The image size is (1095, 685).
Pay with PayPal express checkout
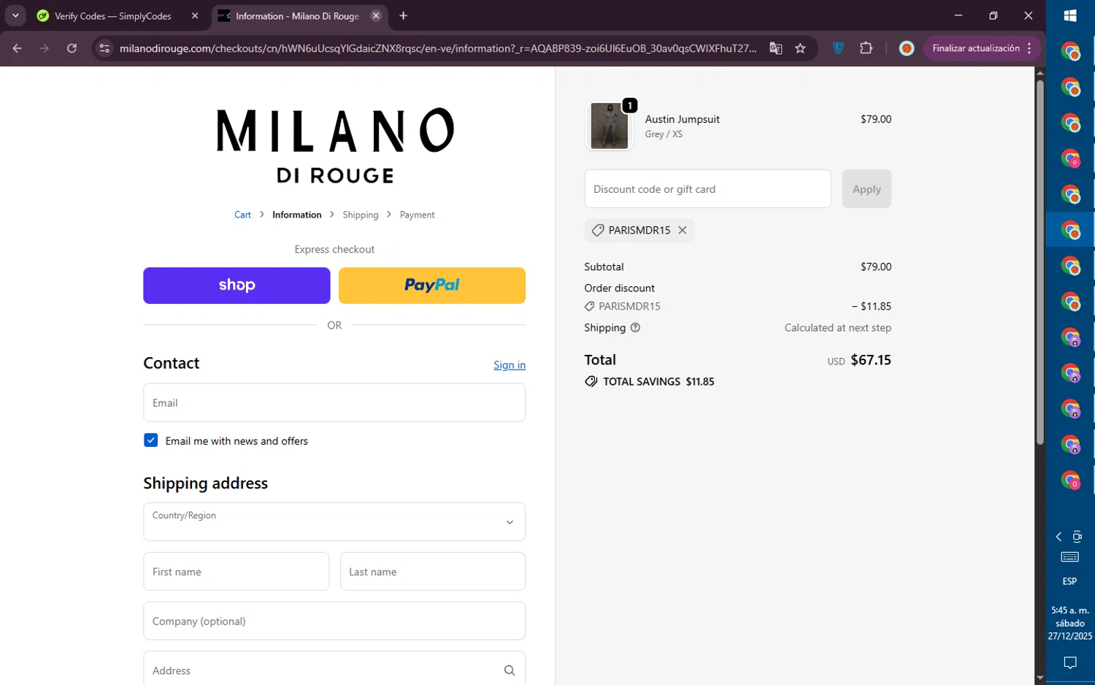(432, 286)
